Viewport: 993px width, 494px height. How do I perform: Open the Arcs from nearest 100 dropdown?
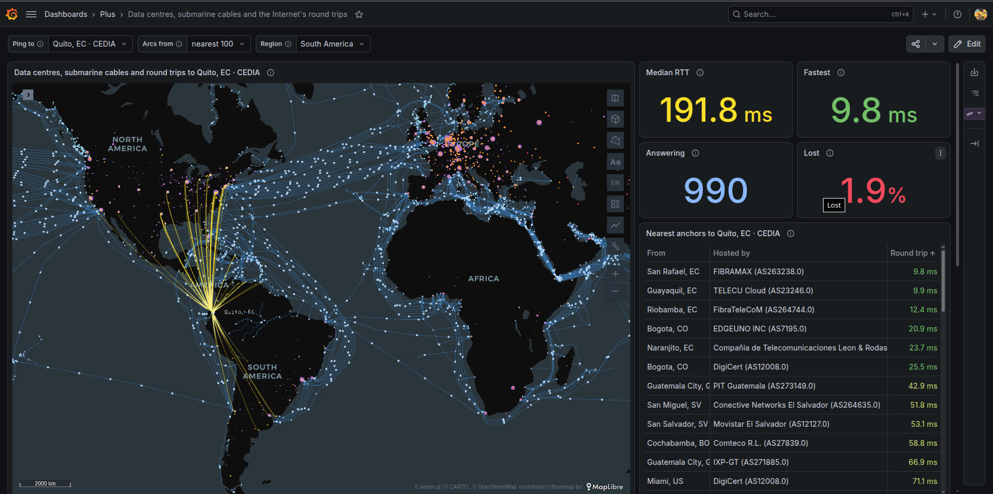click(x=219, y=44)
